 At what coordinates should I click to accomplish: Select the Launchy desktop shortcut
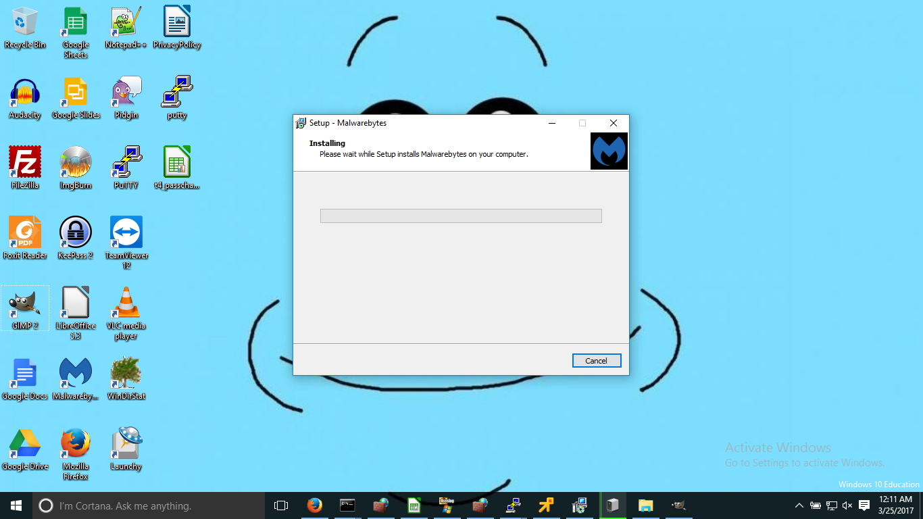(x=126, y=449)
